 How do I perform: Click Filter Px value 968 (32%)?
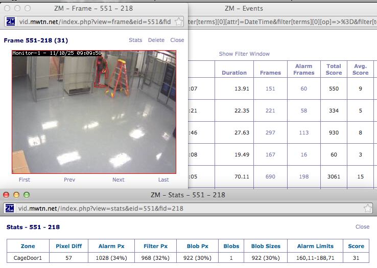tap(155, 258)
